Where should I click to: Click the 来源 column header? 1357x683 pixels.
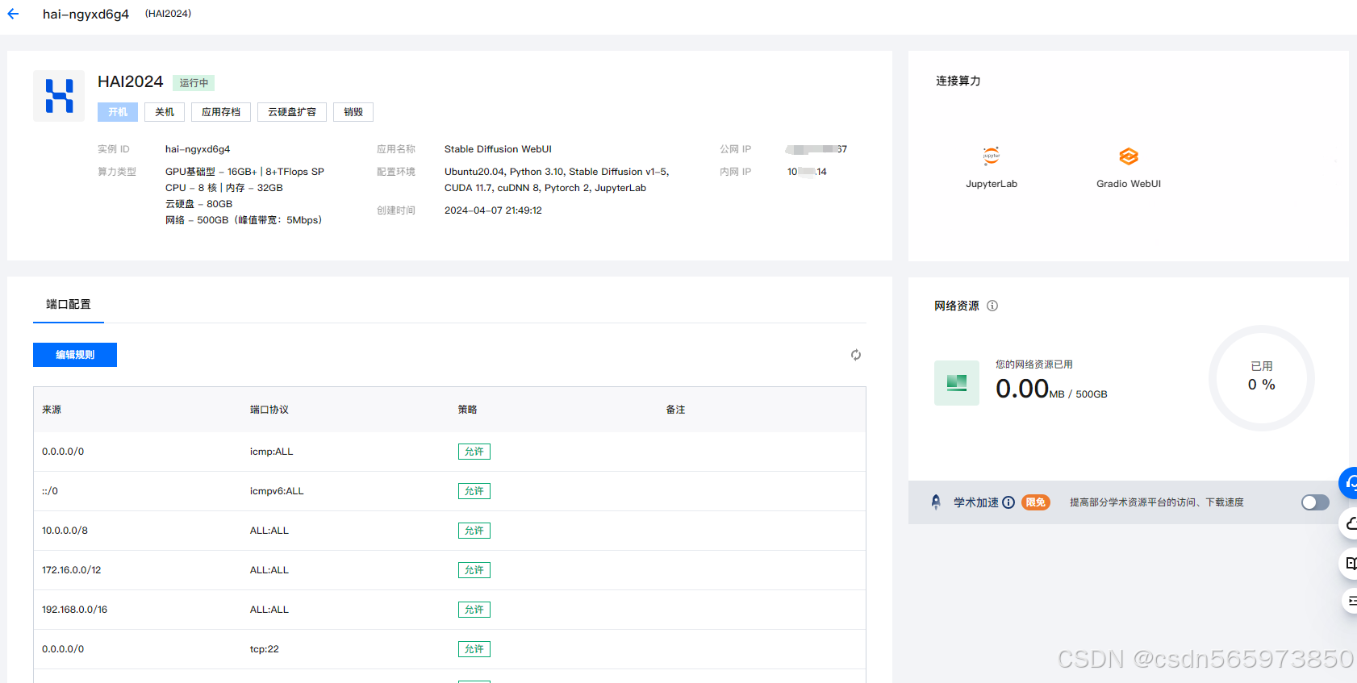point(52,410)
